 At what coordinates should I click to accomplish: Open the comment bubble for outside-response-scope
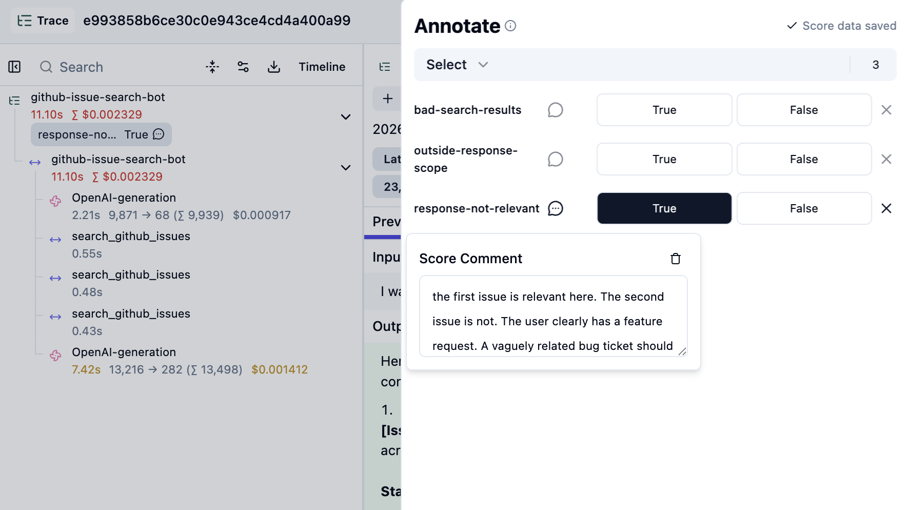coord(556,159)
